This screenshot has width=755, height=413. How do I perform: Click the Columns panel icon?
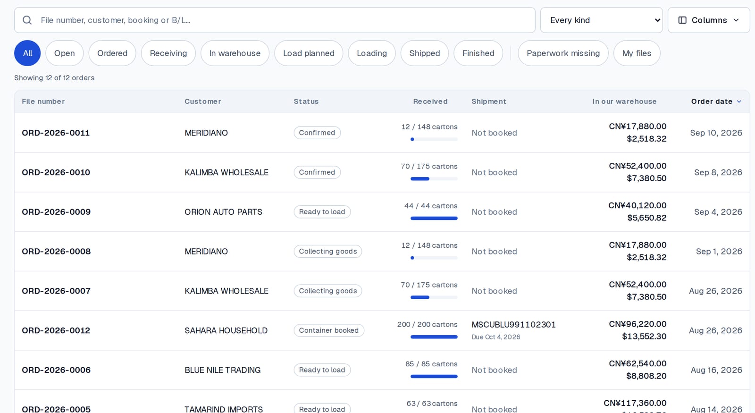pyautogui.click(x=682, y=20)
